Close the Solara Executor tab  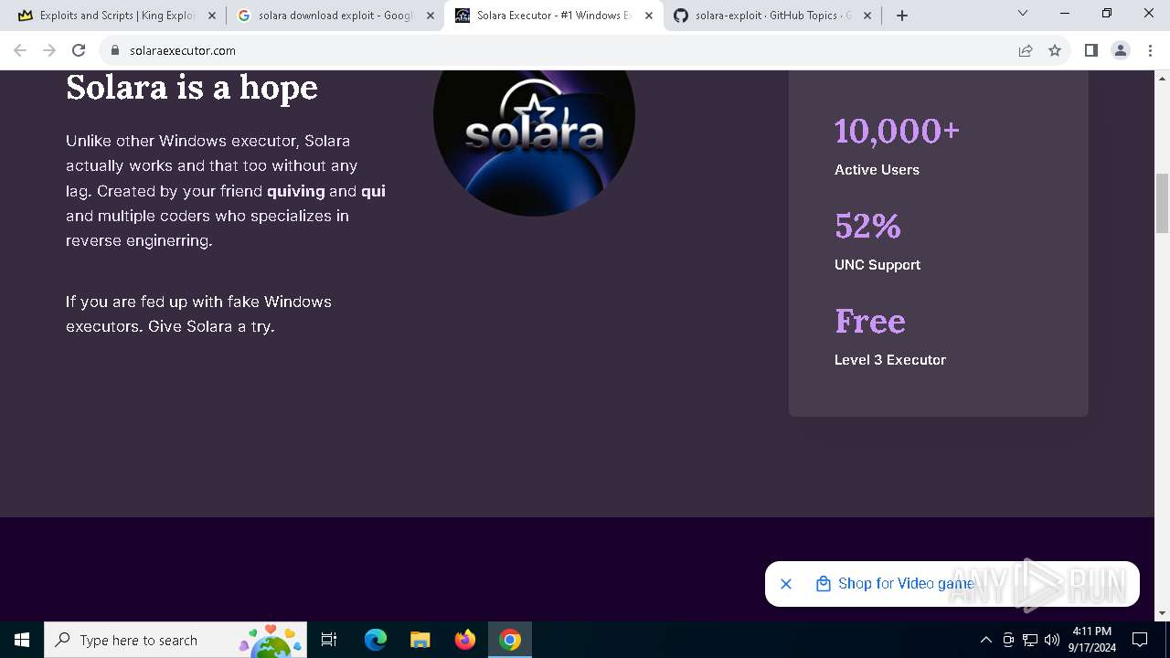coord(649,16)
